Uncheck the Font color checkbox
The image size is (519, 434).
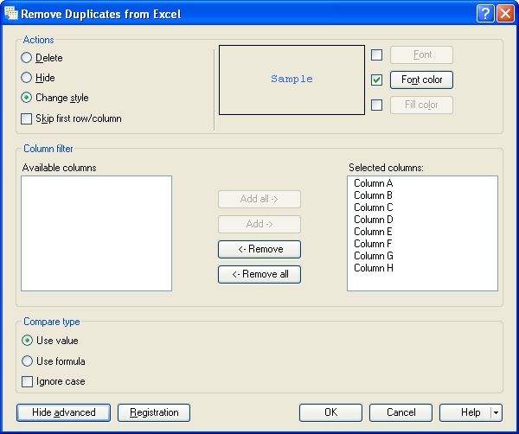pyautogui.click(x=376, y=80)
